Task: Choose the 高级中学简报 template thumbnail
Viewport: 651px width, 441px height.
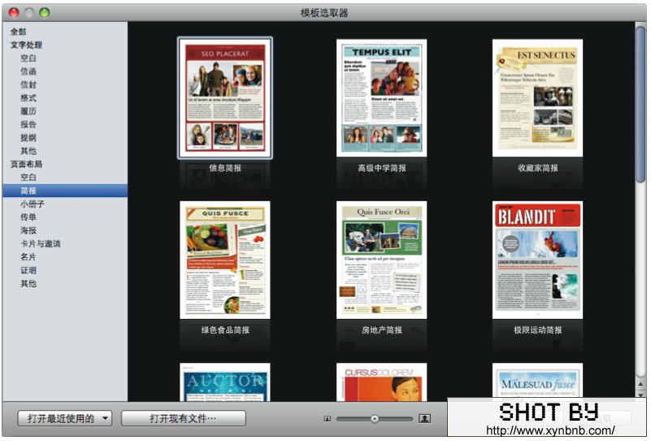Action: pyautogui.click(x=381, y=98)
